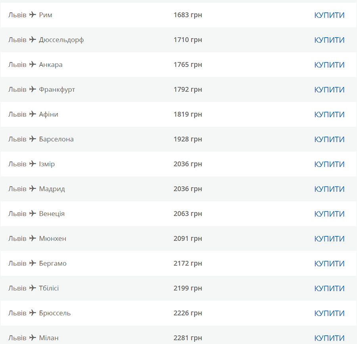Click the airplane icon in the Мадрид row
357x344 pixels.
click(x=33, y=188)
